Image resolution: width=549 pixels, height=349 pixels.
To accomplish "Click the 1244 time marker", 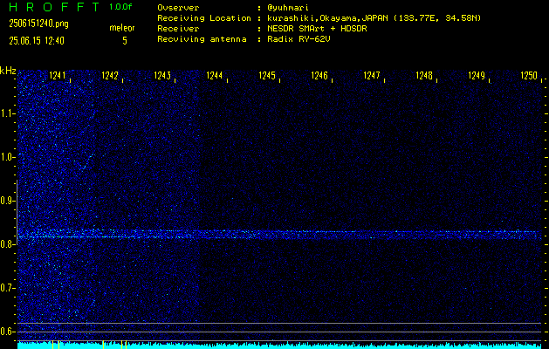I will click(x=215, y=76).
